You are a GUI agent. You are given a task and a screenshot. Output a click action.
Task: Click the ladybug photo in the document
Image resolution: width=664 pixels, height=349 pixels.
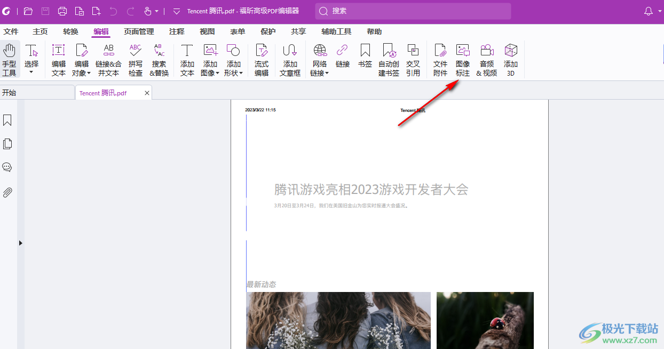[485, 320]
